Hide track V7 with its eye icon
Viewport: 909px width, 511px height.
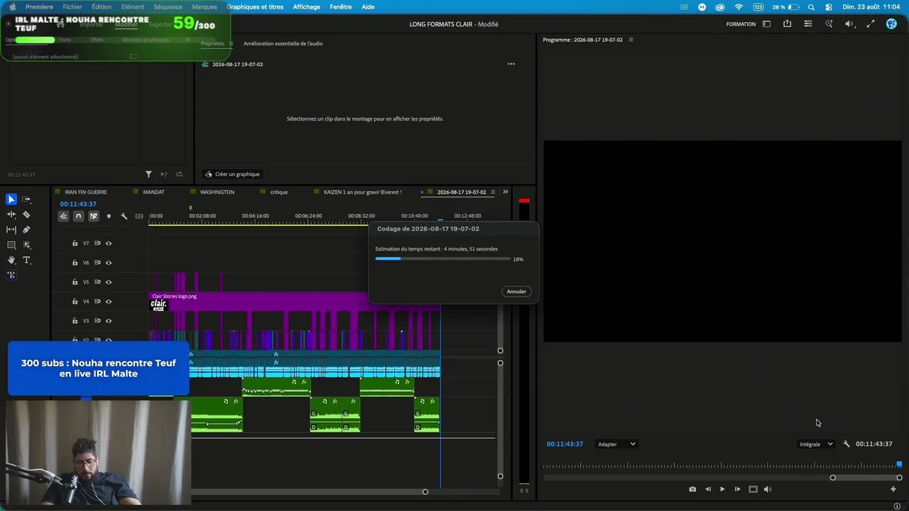109,243
